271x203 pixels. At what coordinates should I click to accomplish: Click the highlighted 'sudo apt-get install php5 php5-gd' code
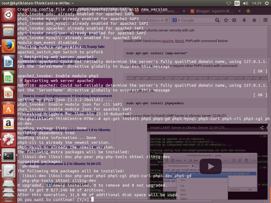197,78
